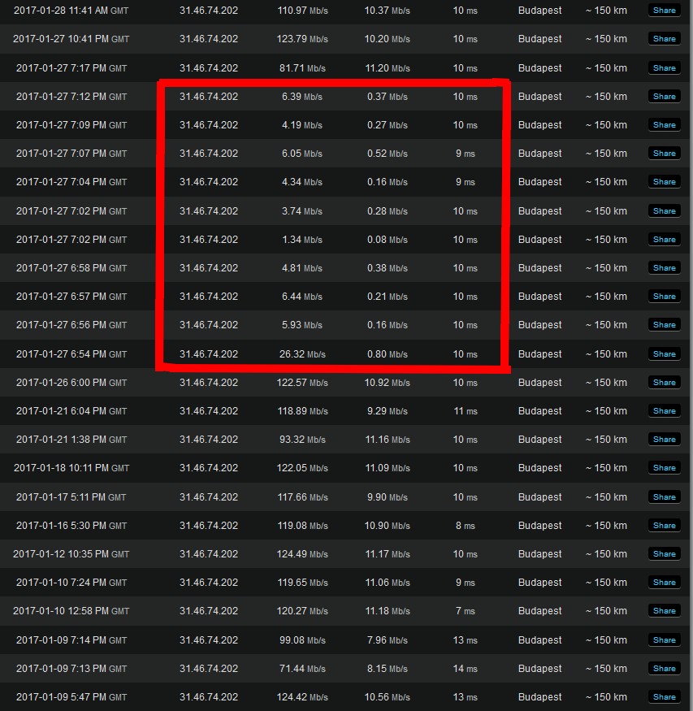Click Share on the 2017-01-27 7:17 PM row
693x711 pixels.
(664, 68)
